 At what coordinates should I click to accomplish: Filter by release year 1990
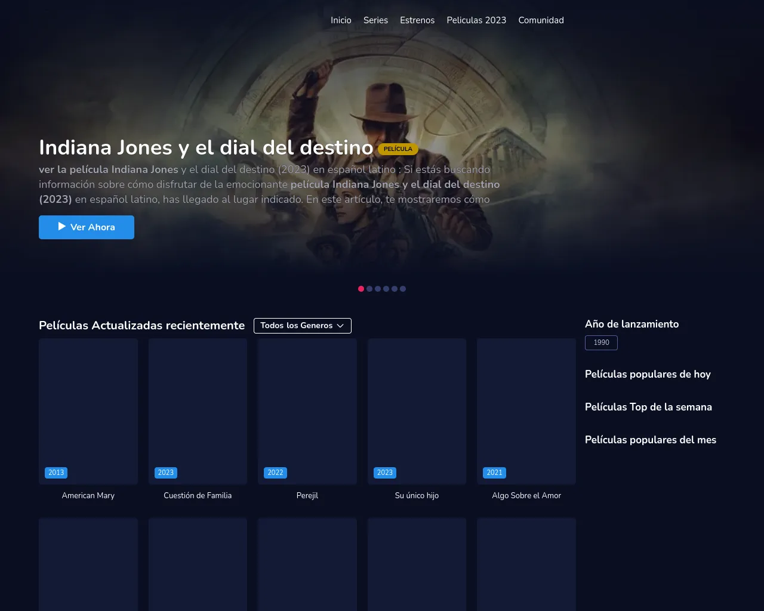tap(601, 342)
